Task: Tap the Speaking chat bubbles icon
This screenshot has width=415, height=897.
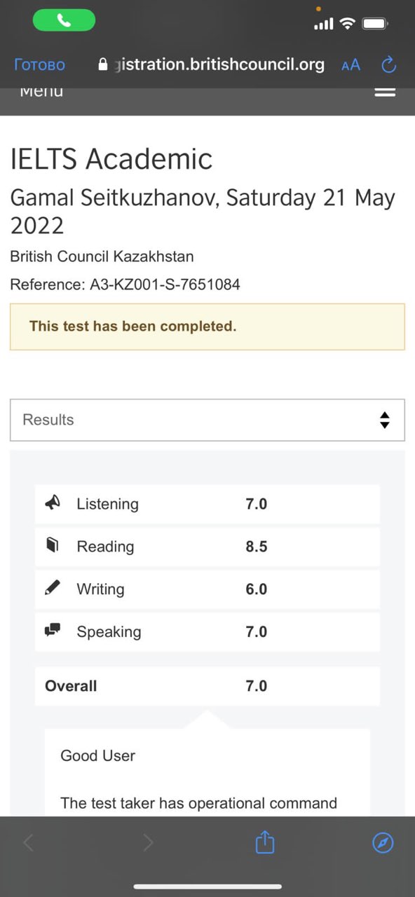Action: [53, 631]
